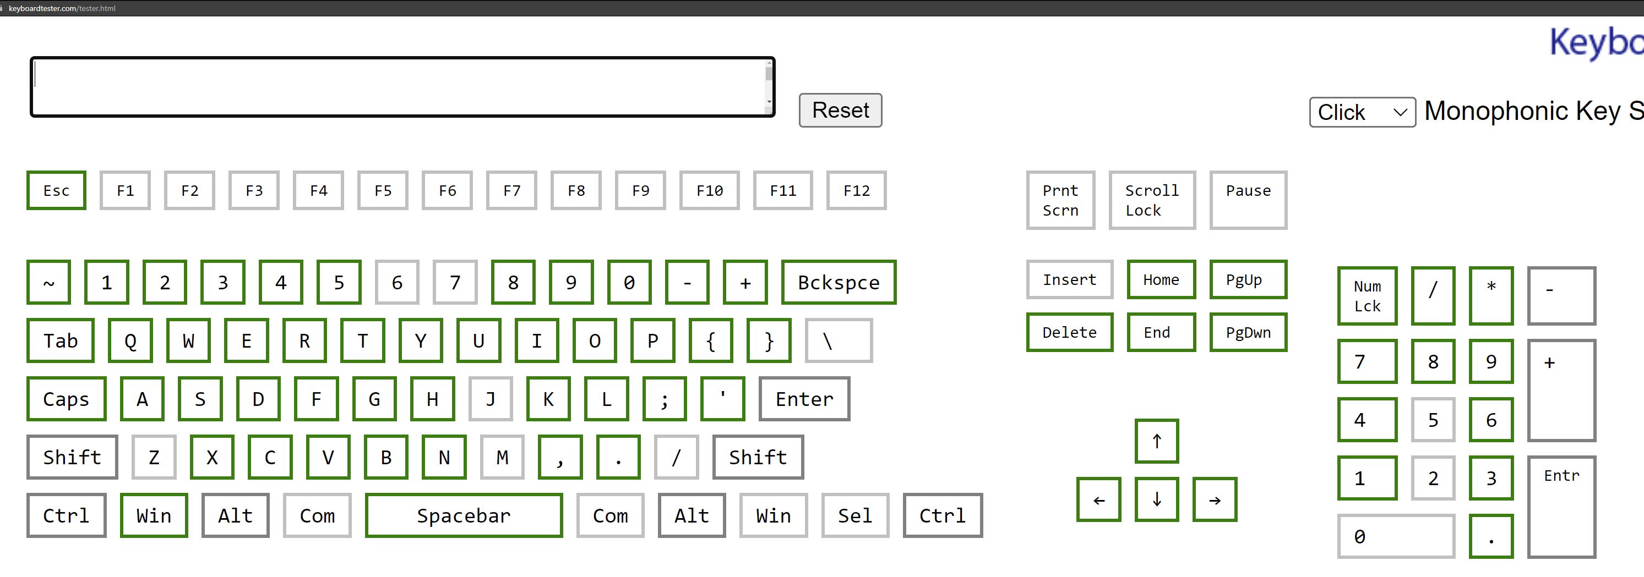Click the textarea scrollbar down arrow
This screenshot has width=1644, height=577.
(769, 102)
